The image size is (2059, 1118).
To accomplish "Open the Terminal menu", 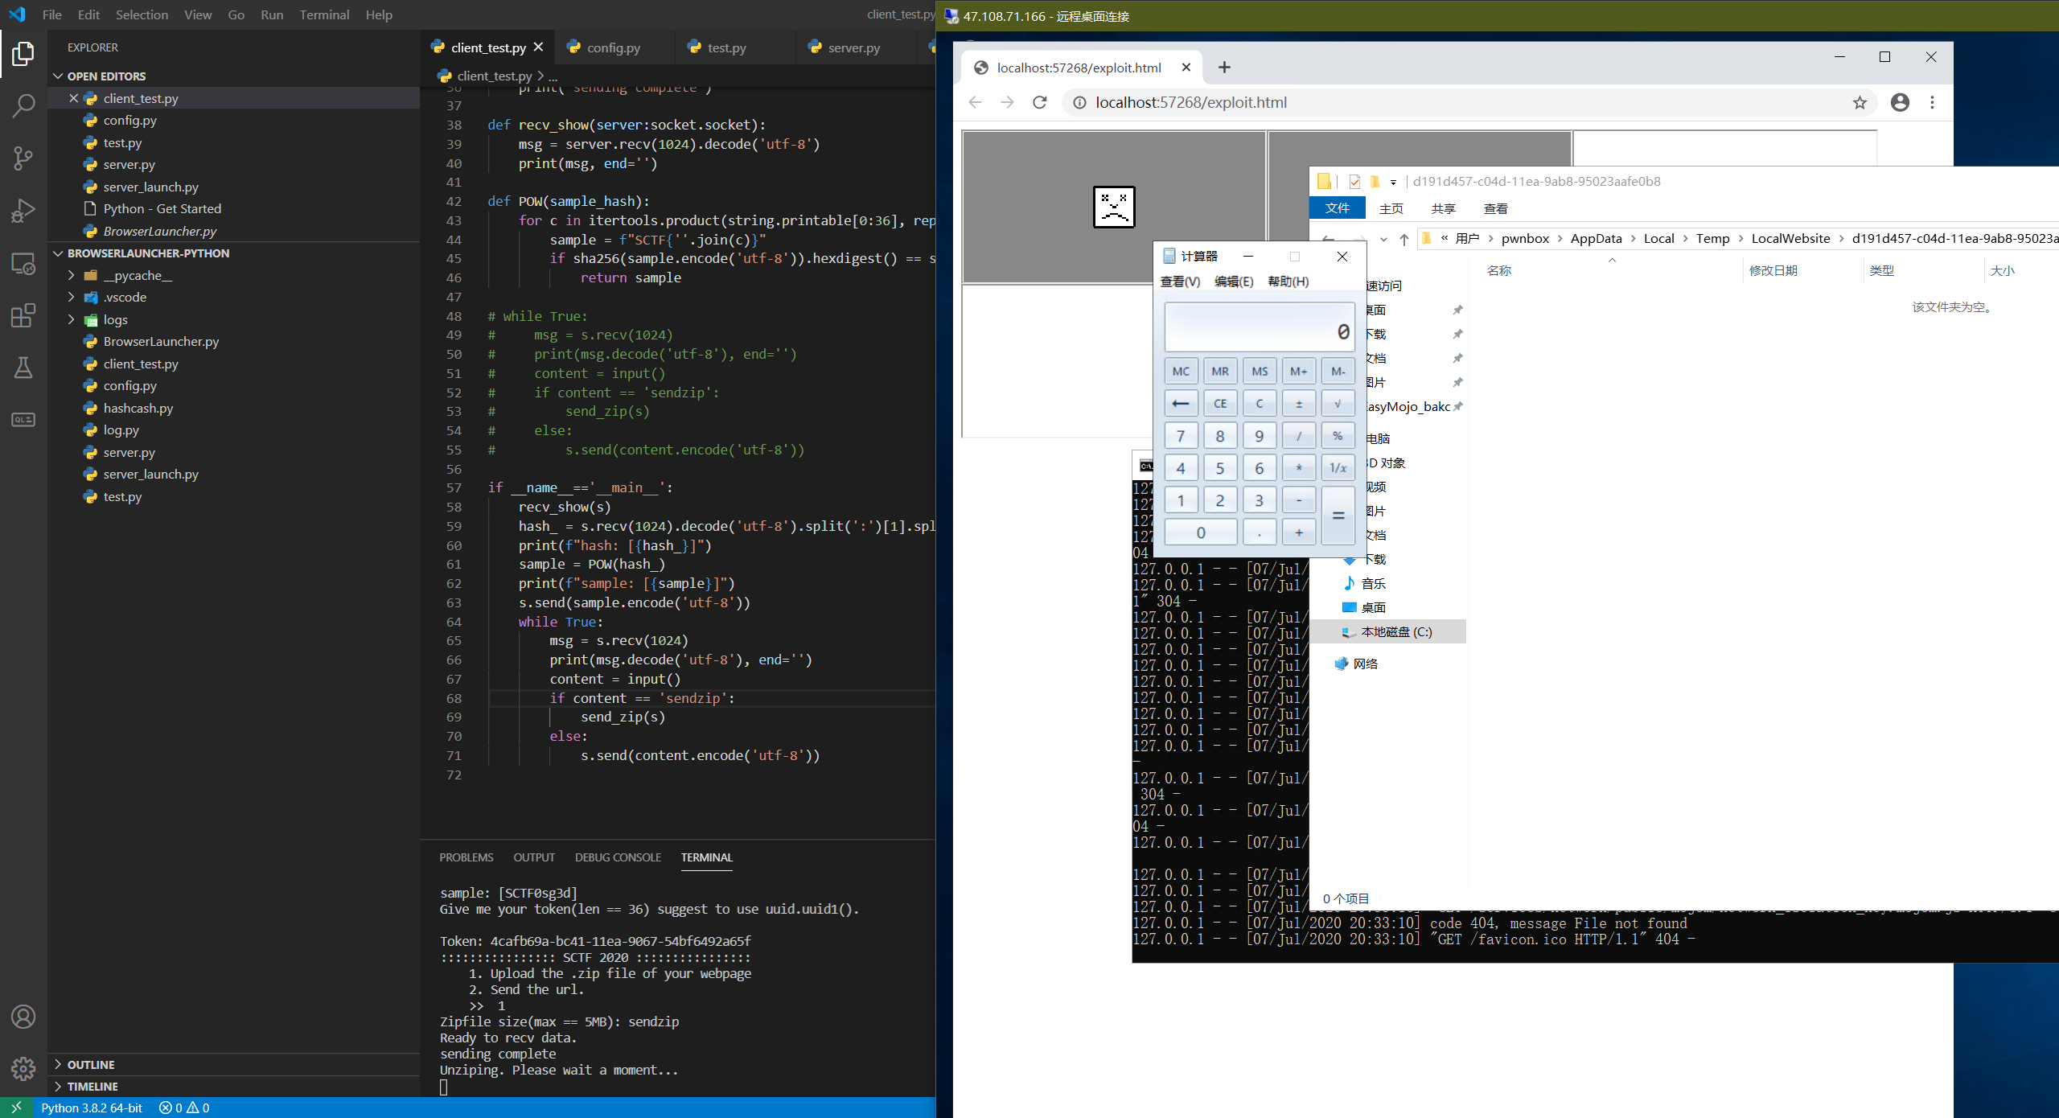I will [324, 14].
